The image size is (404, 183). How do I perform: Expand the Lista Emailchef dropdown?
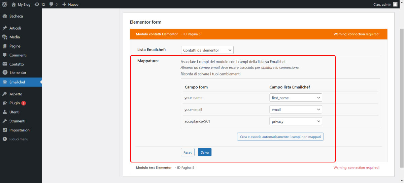coord(207,50)
